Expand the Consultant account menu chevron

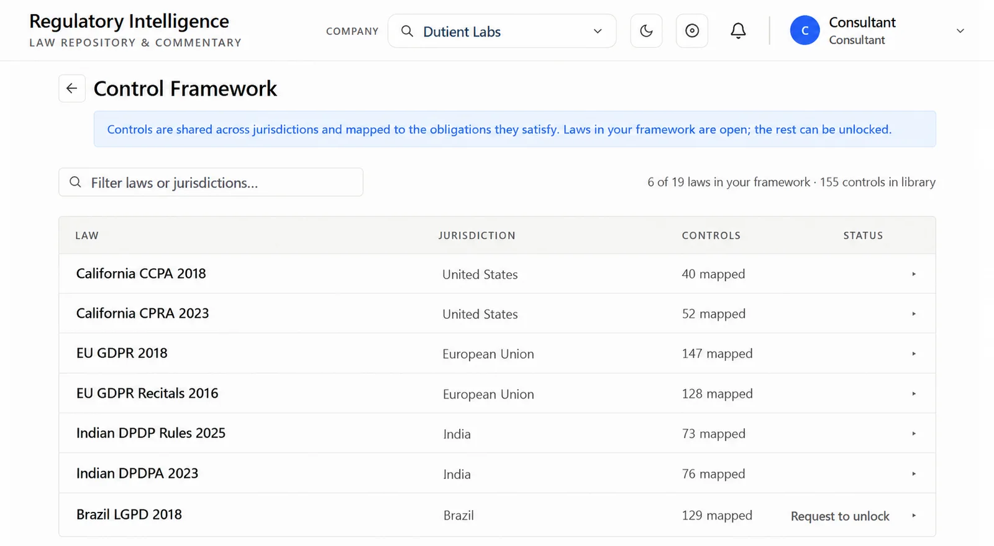click(x=960, y=31)
